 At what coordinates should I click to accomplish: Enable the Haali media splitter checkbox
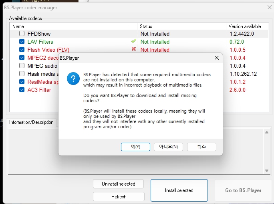[x=22, y=73]
